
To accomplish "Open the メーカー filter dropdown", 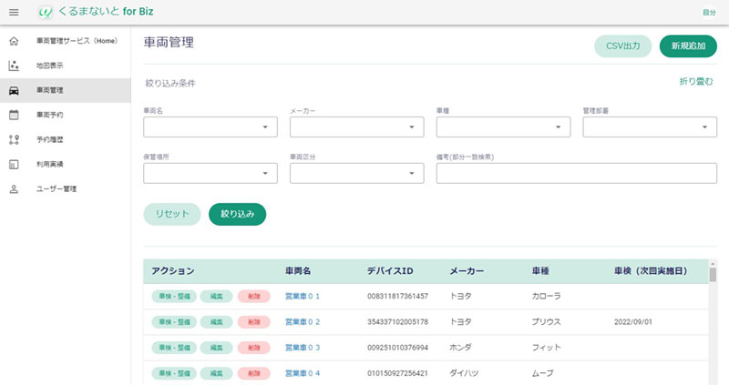I will click(x=356, y=127).
